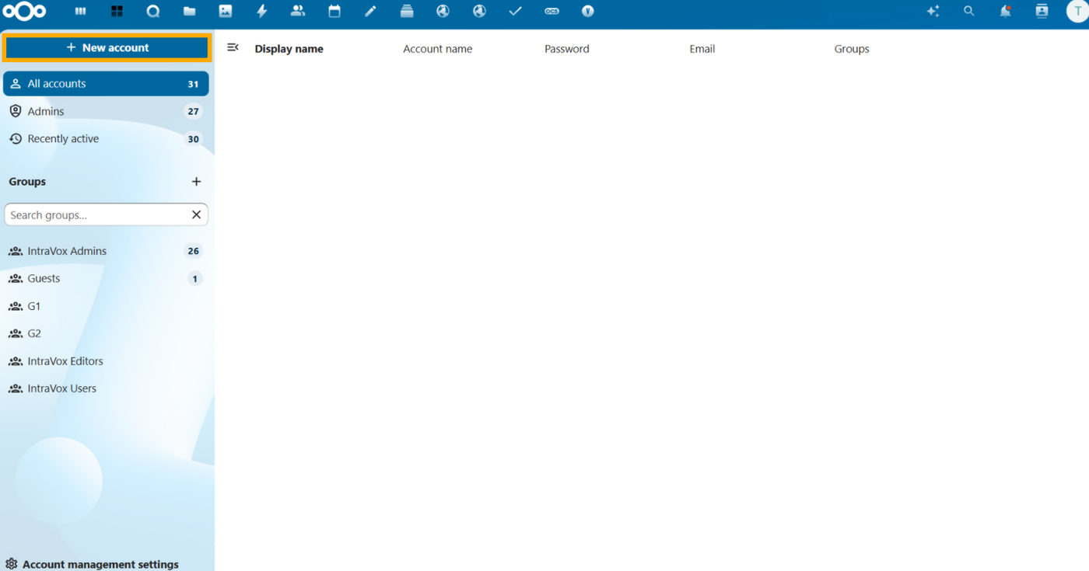
Task: Select the IntraVox Admins group
Action: click(106, 251)
